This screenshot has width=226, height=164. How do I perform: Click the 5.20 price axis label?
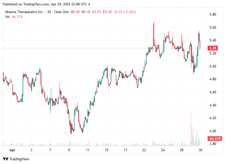(x=213, y=53)
